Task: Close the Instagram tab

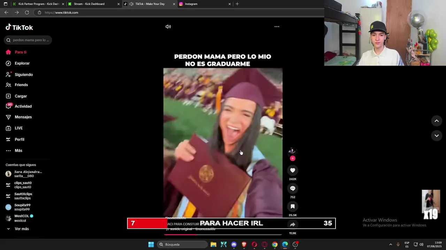Action: coord(230,4)
